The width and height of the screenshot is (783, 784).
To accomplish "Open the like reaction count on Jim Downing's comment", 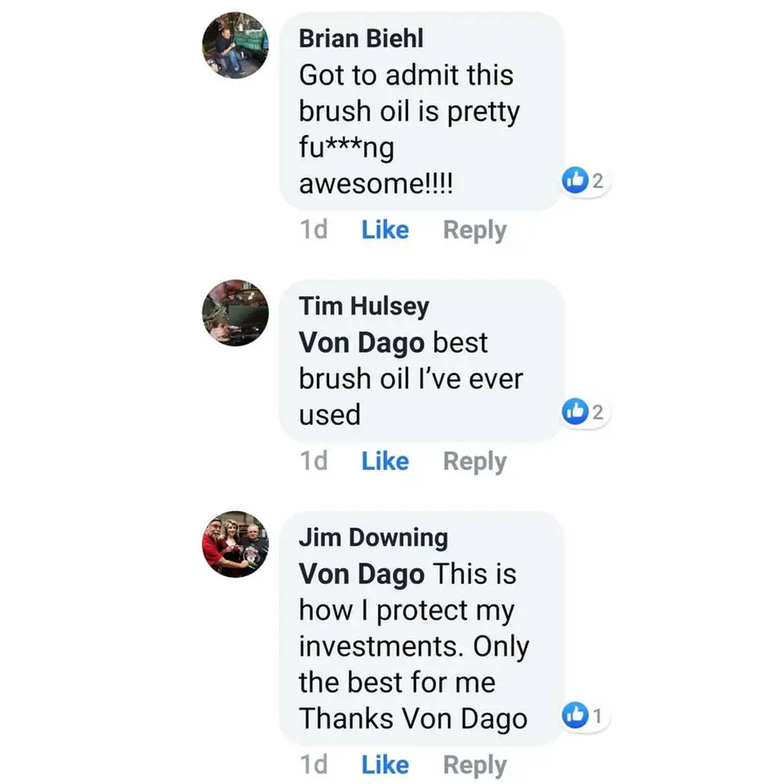I will [x=585, y=716].
